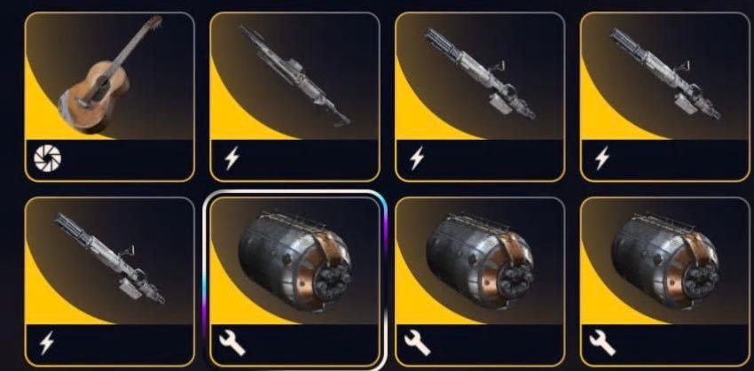Click the dark label bar beneath the guitar
754x371 pixels.
[110, 159]
